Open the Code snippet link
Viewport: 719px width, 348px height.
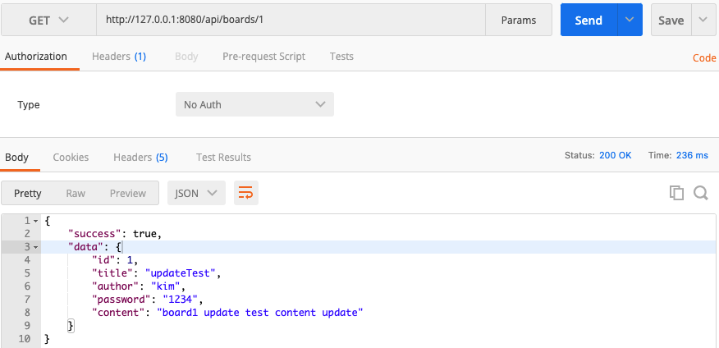tap(704, 57)
